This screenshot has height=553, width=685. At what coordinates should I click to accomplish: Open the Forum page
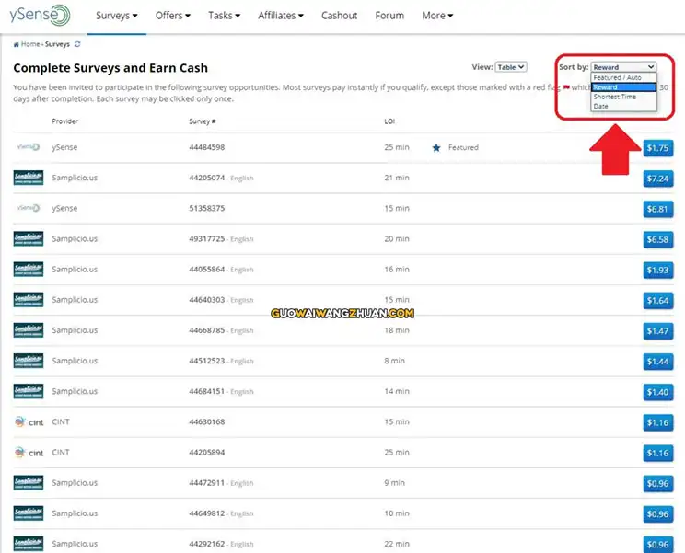(x=389, y=16)
